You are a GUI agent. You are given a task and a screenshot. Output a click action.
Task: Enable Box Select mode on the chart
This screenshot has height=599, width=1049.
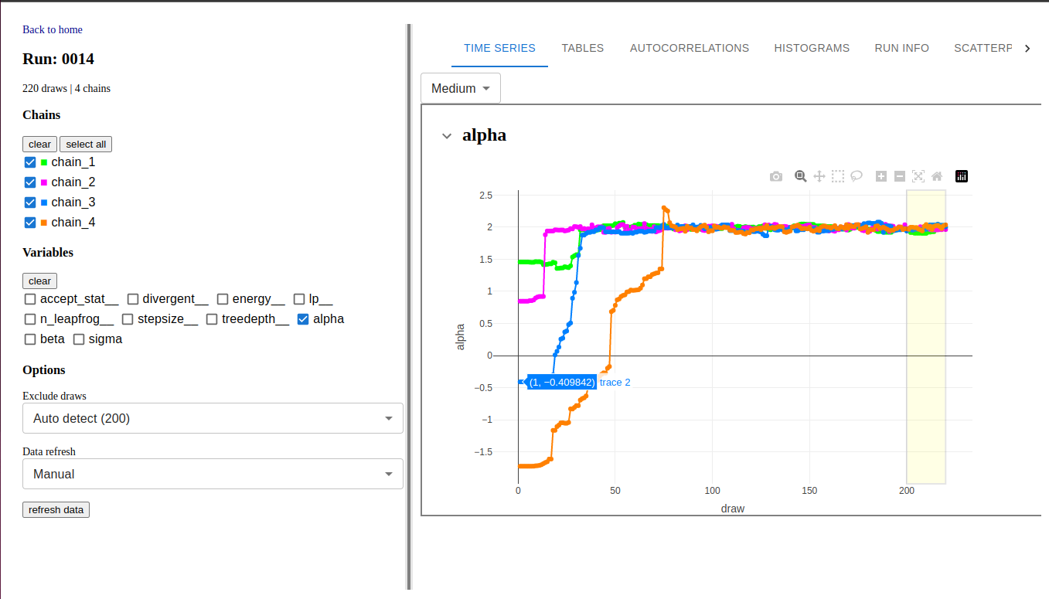(837, 176)
